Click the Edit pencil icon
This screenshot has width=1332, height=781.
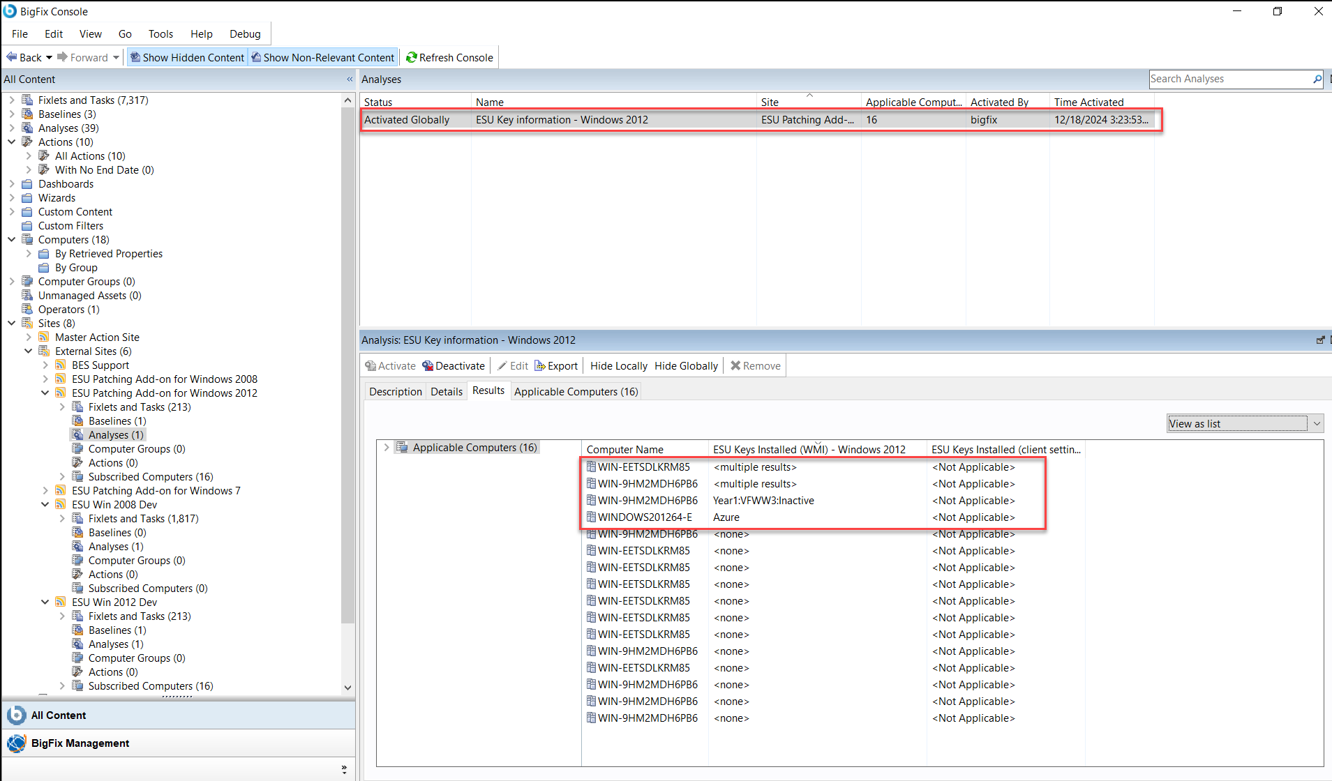(x=502, y=366)
